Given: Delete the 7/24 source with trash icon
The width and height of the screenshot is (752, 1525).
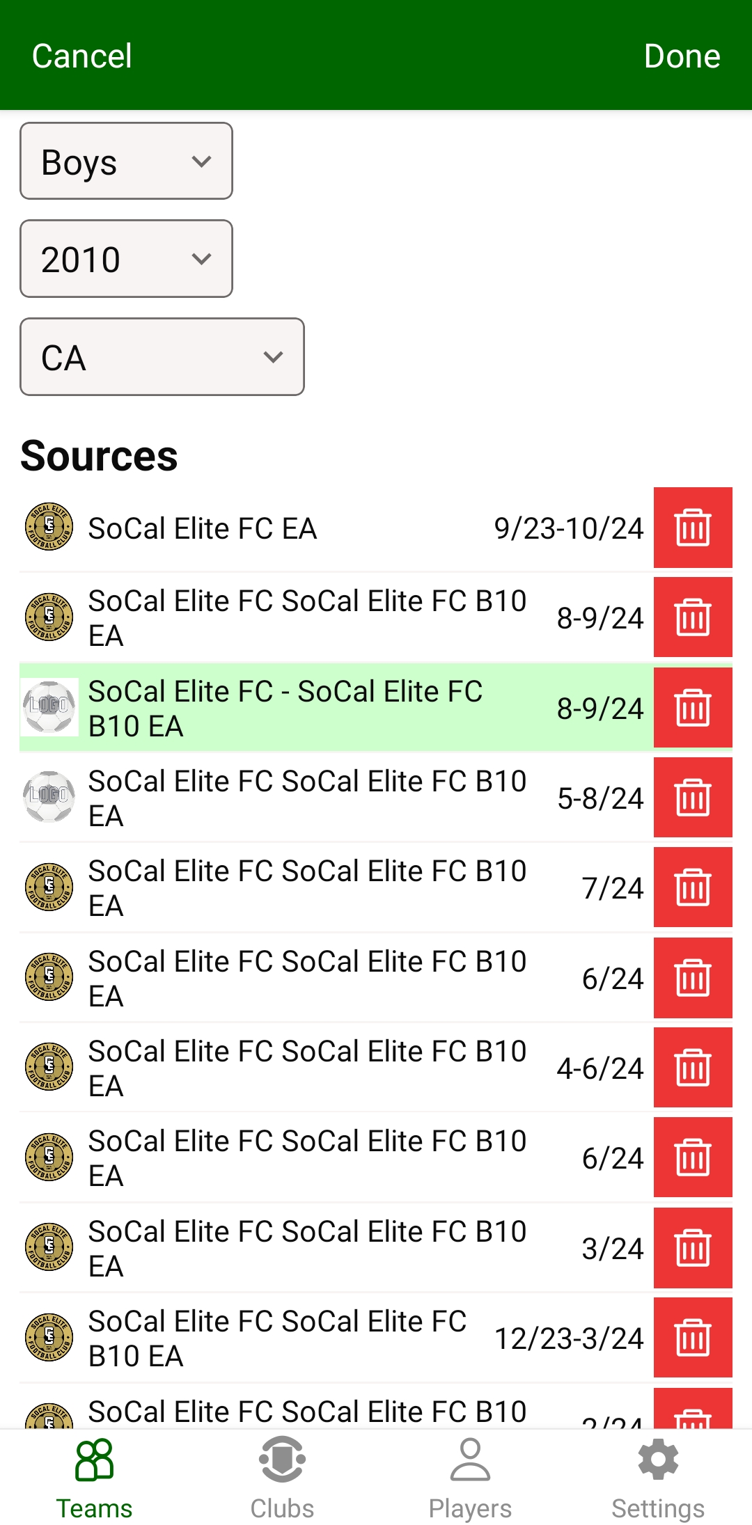Looking at the screenshot, I should click(692, 887).
